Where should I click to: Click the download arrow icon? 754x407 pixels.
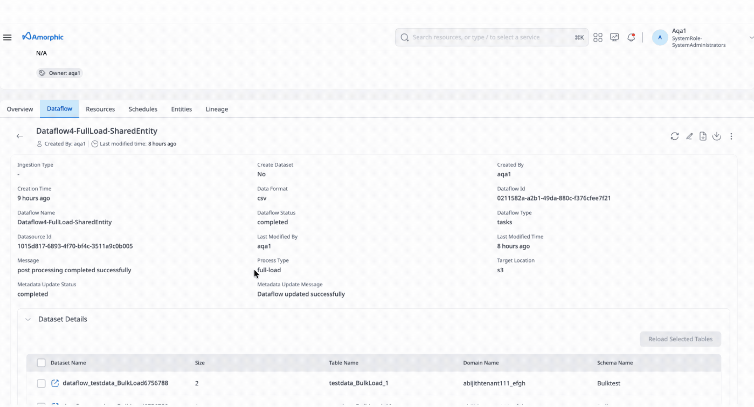(717, 136)
